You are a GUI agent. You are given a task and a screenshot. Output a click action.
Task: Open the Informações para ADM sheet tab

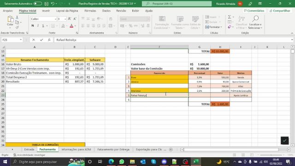pyautogui.click(x=76, y=149)
